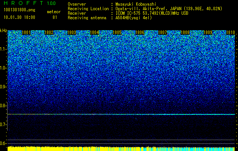
Task: Select the filename 1001301800.png
Action: [x=20, y=10]
